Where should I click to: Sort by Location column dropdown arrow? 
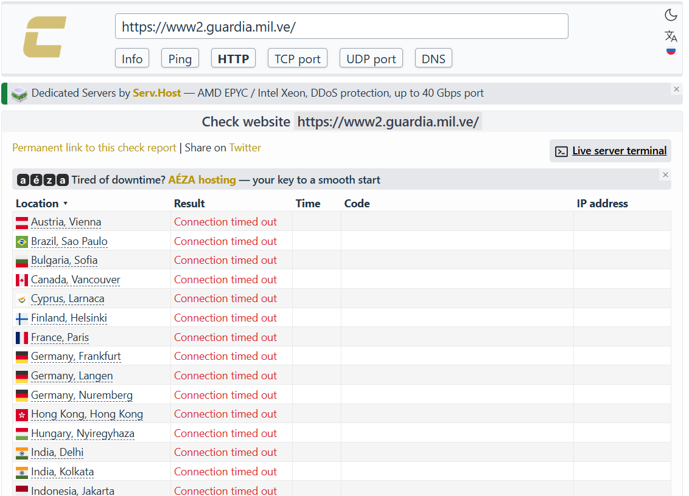tap(66, 204)
